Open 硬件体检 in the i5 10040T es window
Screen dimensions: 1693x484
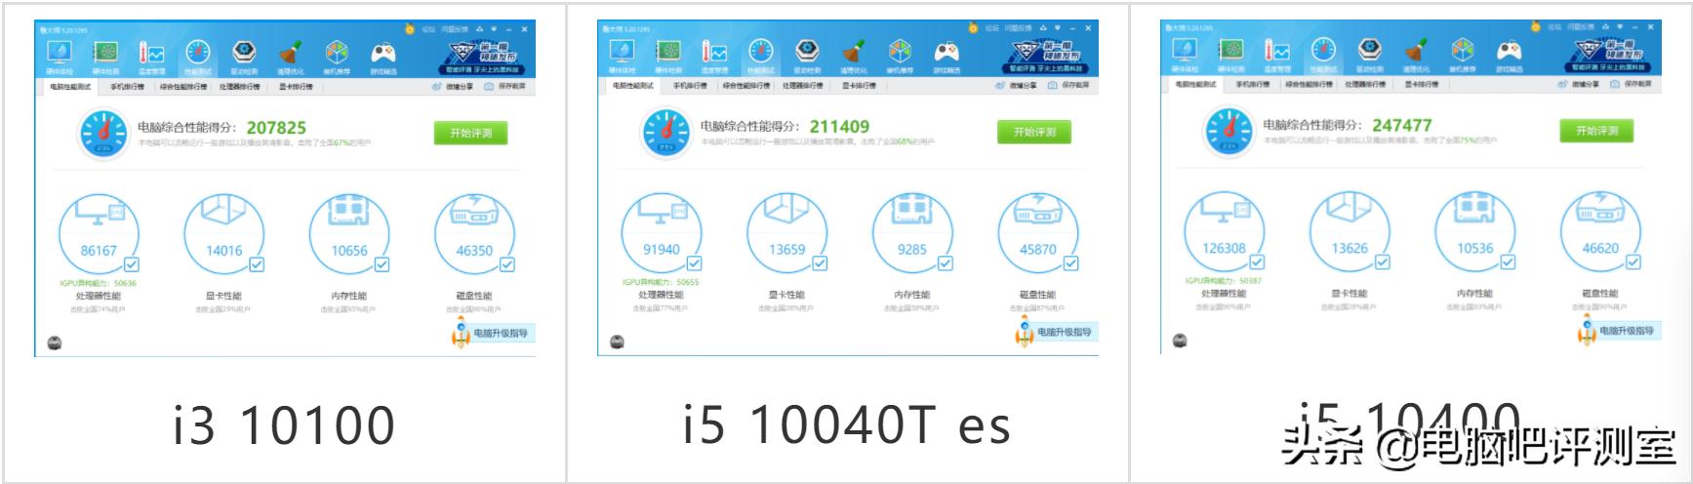pyautogui.click(x=623, y=54)
